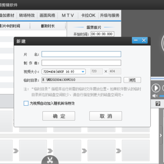Open the 转场特效 tab
The width and height of the screenshot is (164, 164).
[x=27, y=15]
